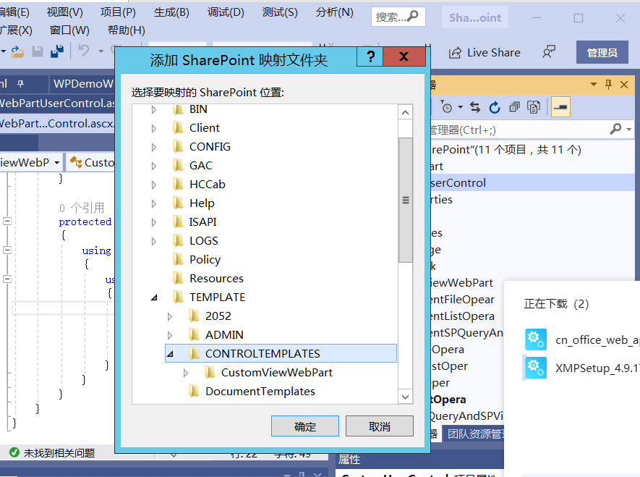Expand the BIN folder node

pyautogui.click(x=154, y=109)
